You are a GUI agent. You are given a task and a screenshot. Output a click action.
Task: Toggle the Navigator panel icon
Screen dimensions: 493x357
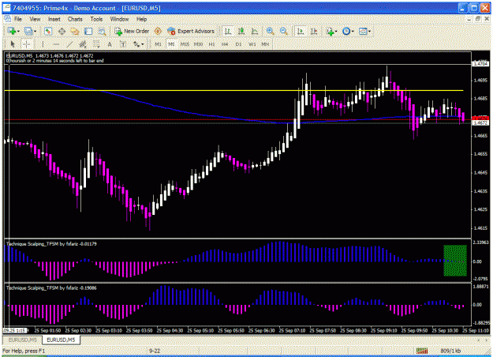75,31
